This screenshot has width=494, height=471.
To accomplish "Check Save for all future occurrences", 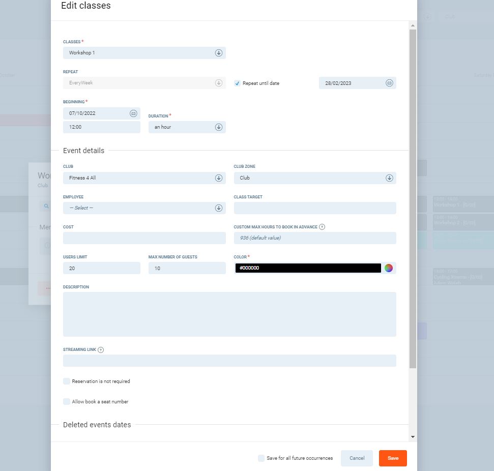I will coord(261,458).
